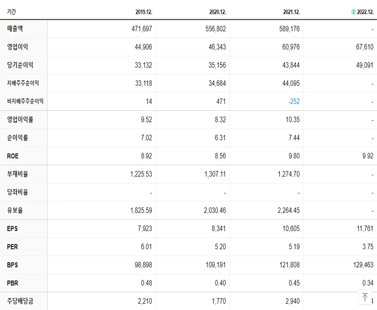The width and height of the screenshot is (377, 310).
Task: Click the 43,844 net income value
Action: pos(291,65)
